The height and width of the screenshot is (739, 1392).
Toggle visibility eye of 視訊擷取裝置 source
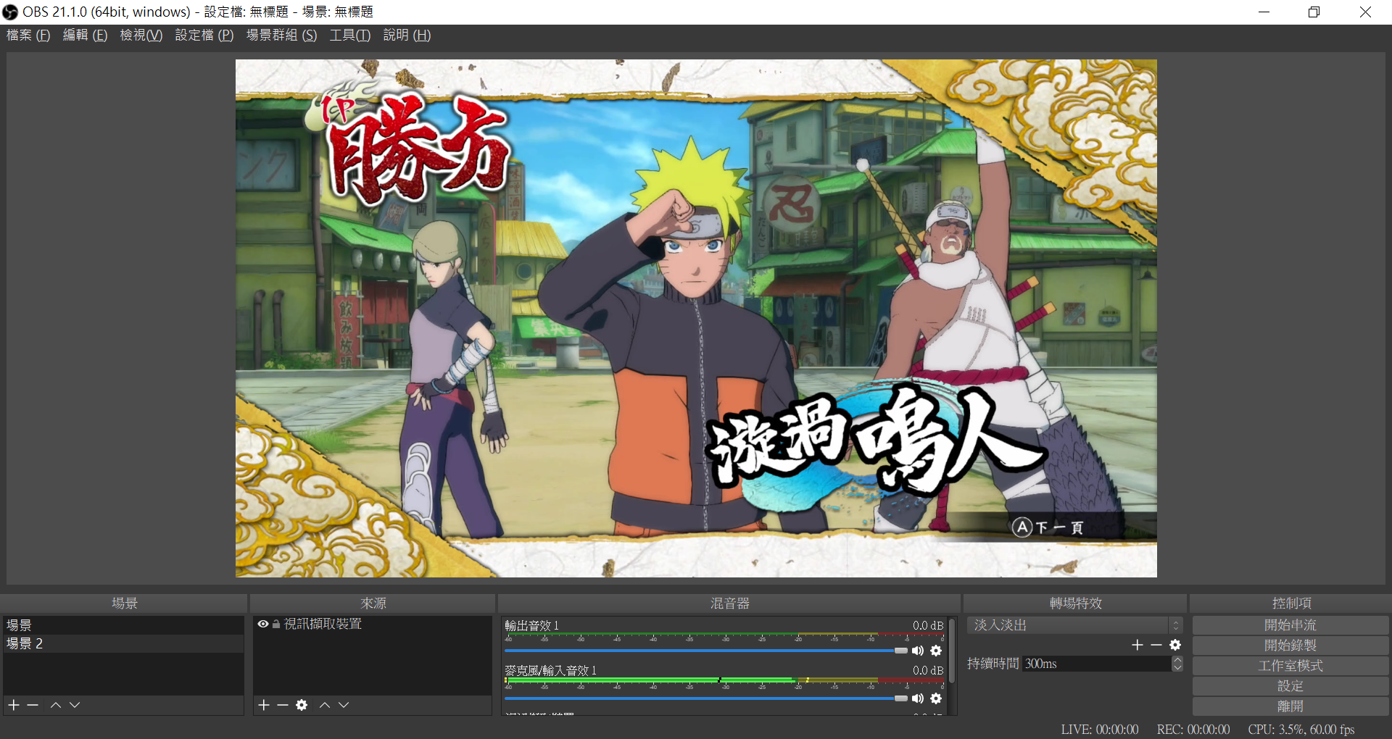(x=262, y=624)
